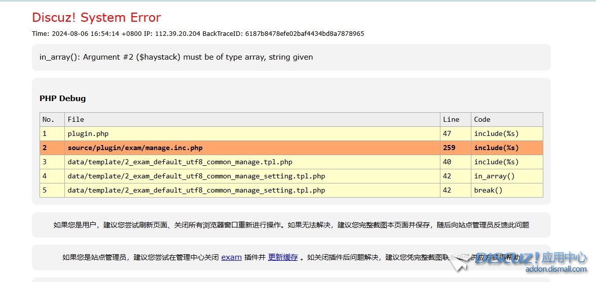The image size is (596, 282).
Task: Click the IP address 112.39.20.204
Action: coord(175,34)
